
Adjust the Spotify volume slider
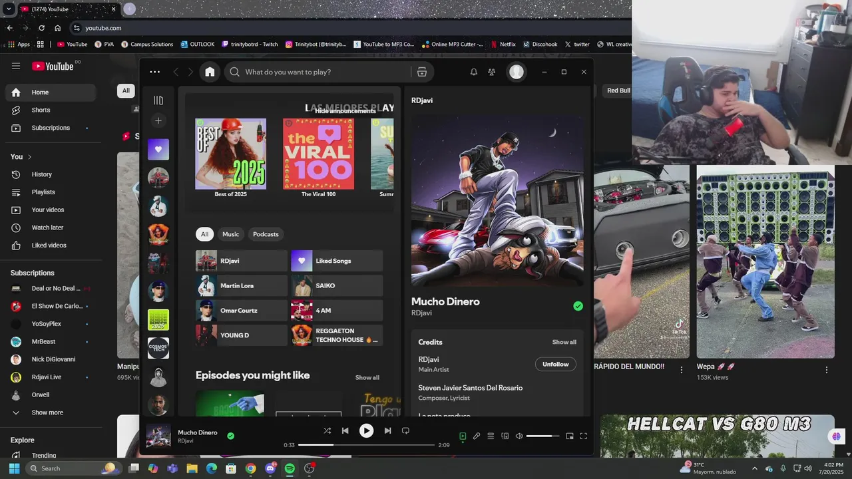point(542,436)
